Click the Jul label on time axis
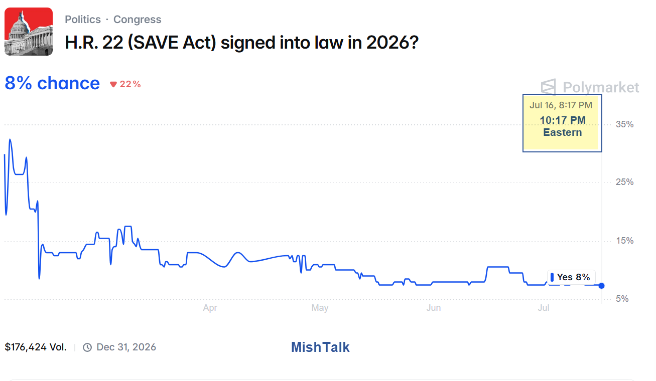 pyautogui.click(x=544, y=308)
